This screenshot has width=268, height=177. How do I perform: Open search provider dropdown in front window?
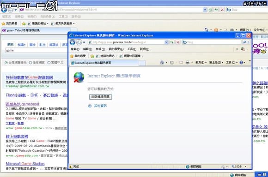coord(249,42)
